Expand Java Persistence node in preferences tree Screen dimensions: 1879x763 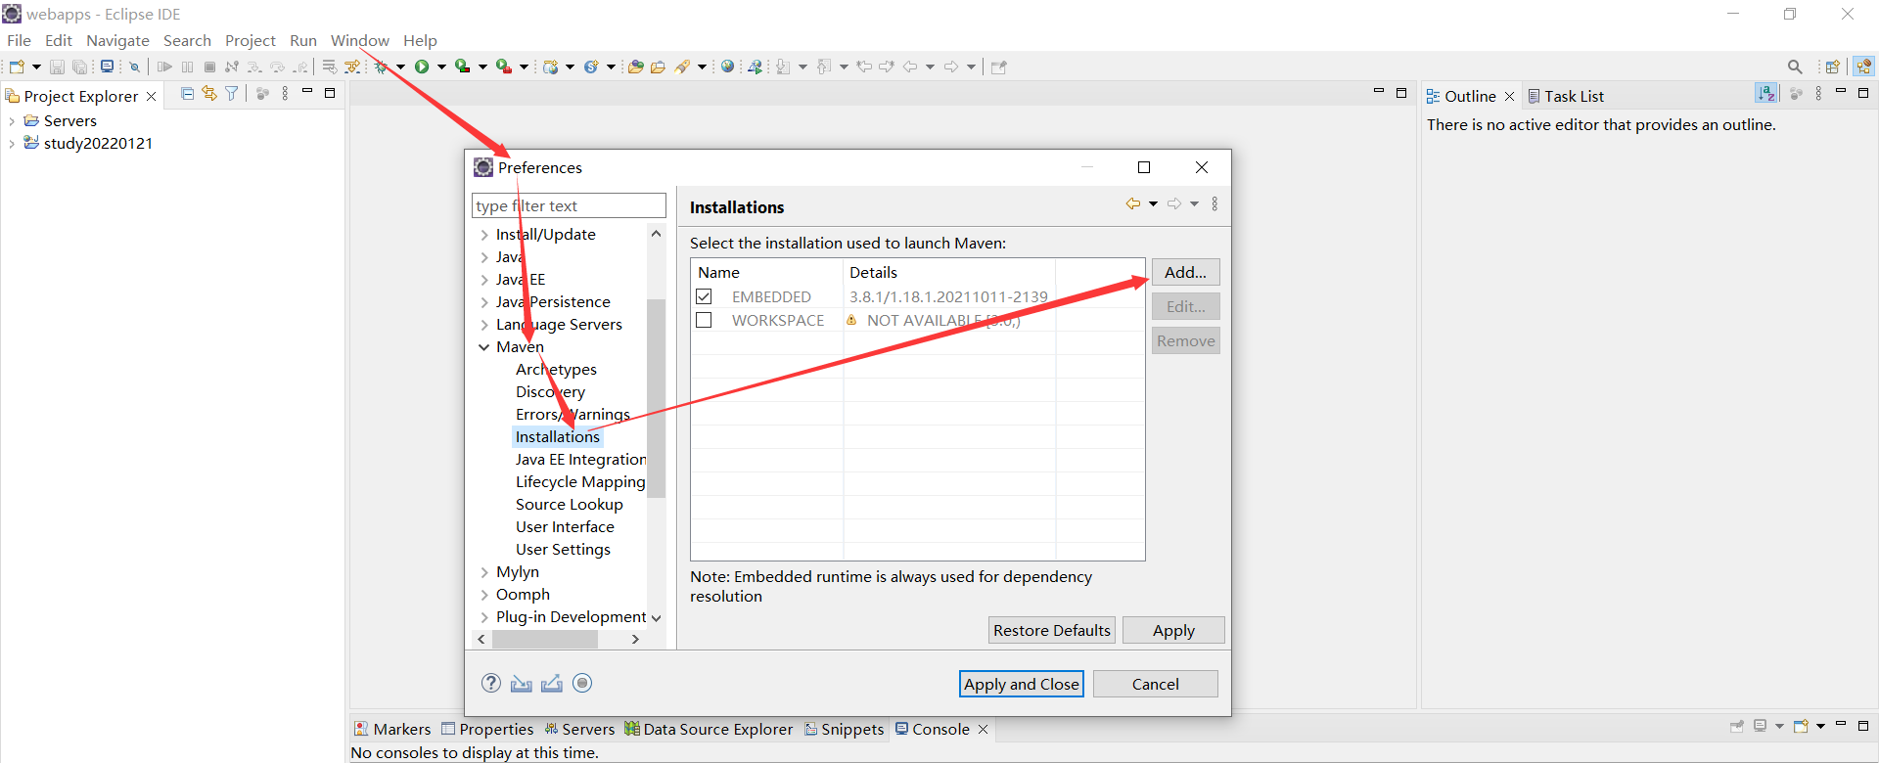[x=484, y=302]
